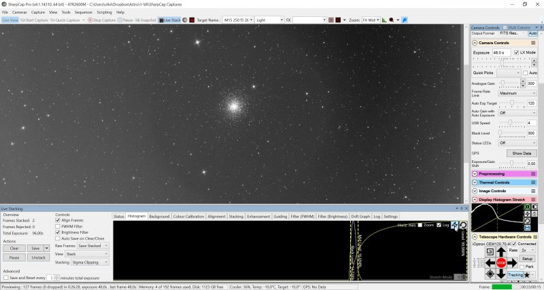Switch to the Alignment tab
This screenshot has width=544, height=290.
pyautogui.click(x=216, y=216)
